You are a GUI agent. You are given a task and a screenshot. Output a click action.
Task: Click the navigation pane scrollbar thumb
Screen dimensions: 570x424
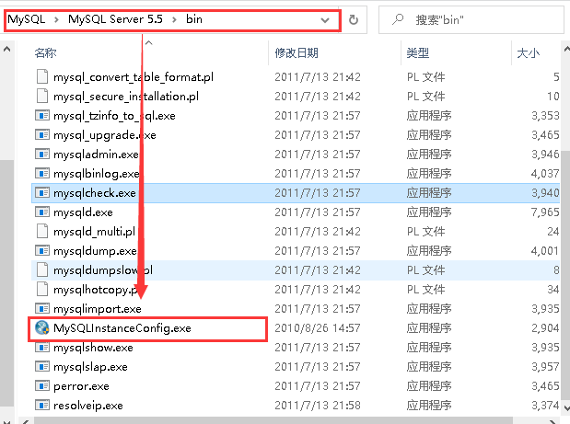click(7, 283)
